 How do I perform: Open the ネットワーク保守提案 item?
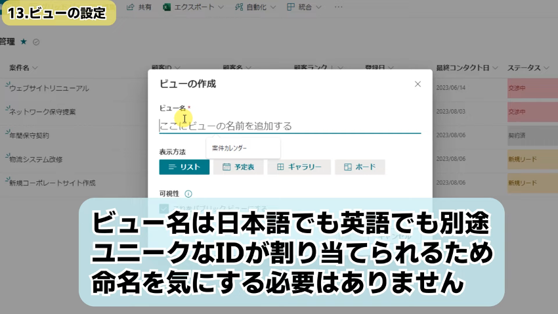[43, 112]
